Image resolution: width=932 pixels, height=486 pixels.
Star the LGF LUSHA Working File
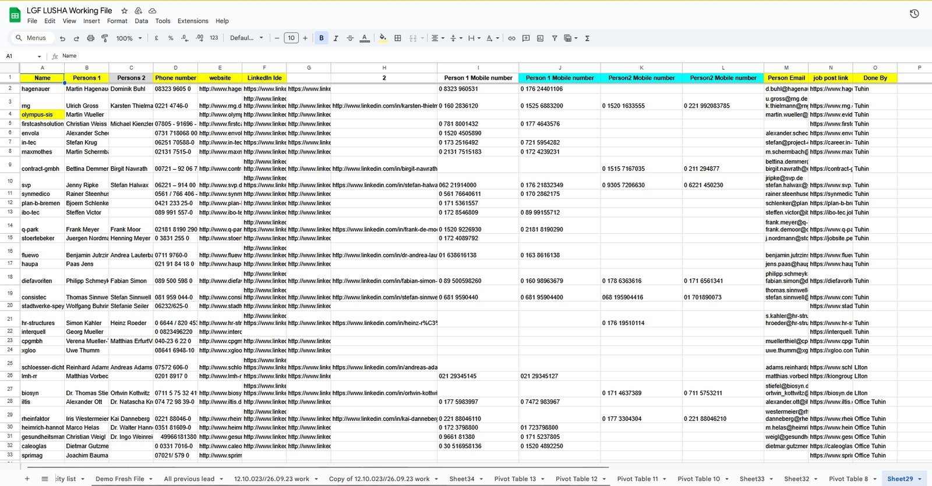point(124,11)
